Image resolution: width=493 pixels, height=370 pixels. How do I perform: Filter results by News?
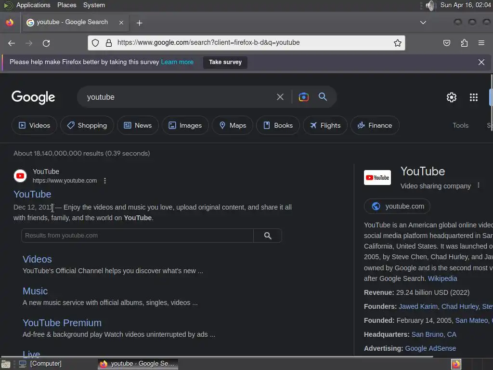coord(138,125)
